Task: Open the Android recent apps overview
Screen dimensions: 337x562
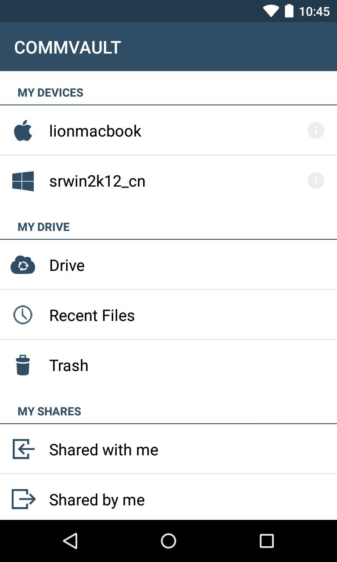Action: (266, 541)
